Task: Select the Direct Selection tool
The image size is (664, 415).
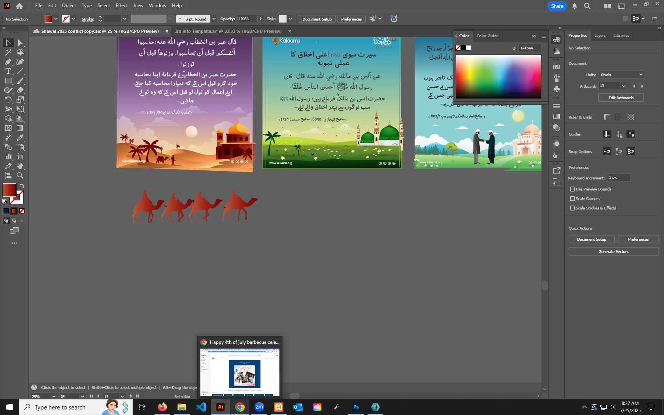Action: click(20, 43)
